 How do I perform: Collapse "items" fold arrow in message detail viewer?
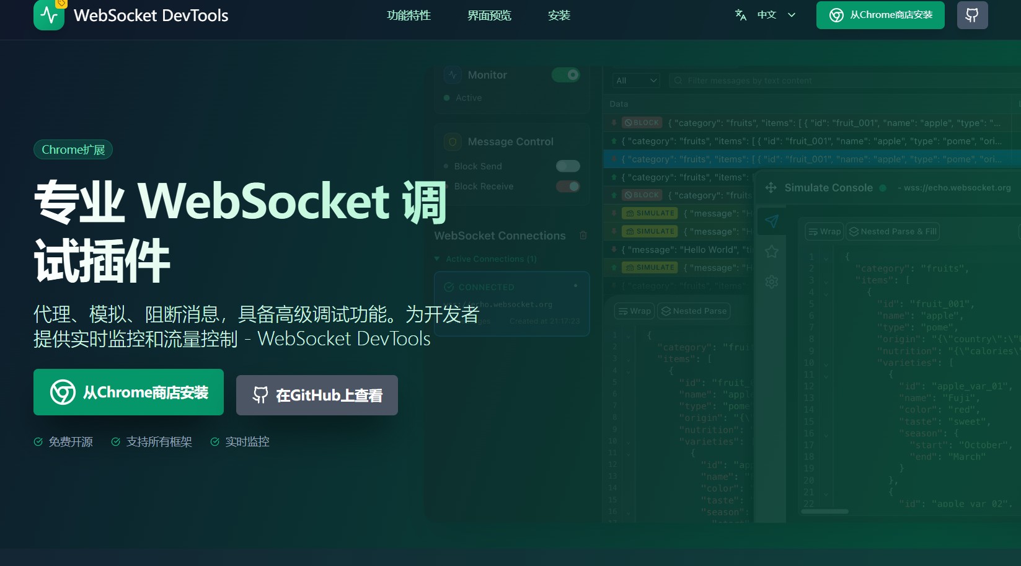[x=629, y=360]
